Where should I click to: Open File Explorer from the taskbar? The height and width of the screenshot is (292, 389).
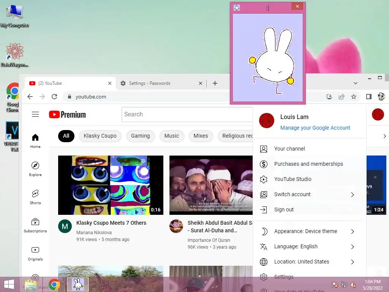pos(30,284)
